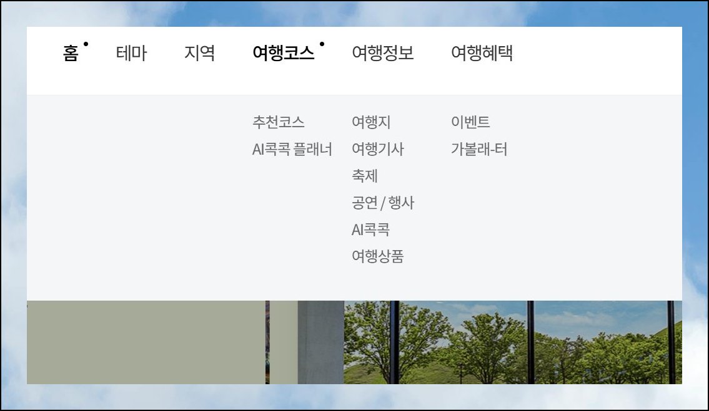Open the 공연 / 행사 link
This screenshot has height=411, width=709.
point(383,203)
